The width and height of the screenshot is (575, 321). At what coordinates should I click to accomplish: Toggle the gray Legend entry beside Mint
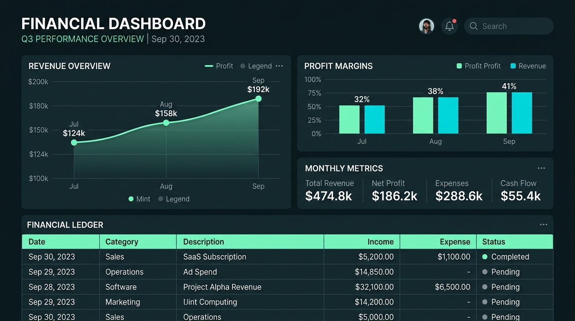coord(174,199)
